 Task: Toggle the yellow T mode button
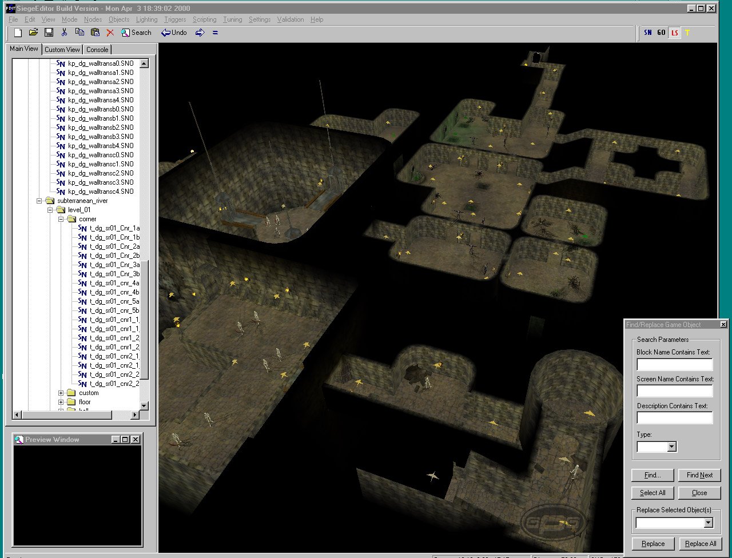[x=687, y=33]
